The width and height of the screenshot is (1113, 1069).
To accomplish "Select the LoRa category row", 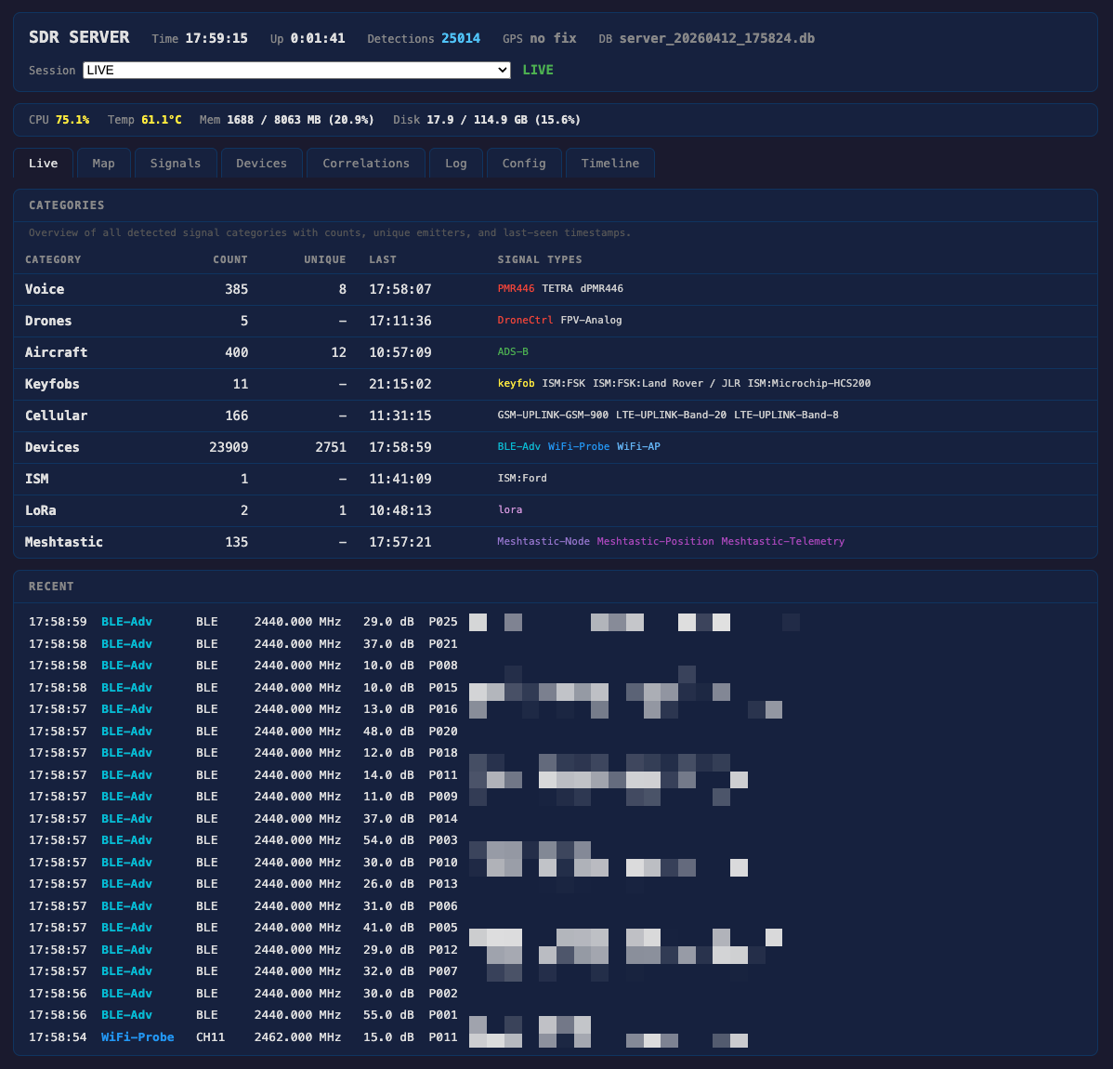I will [x=556, y=510].
